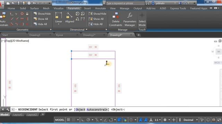This screenshot has height=124, width=222.
Task: Click the Open file icon in quick access toolbar
Action: (13, 3)
